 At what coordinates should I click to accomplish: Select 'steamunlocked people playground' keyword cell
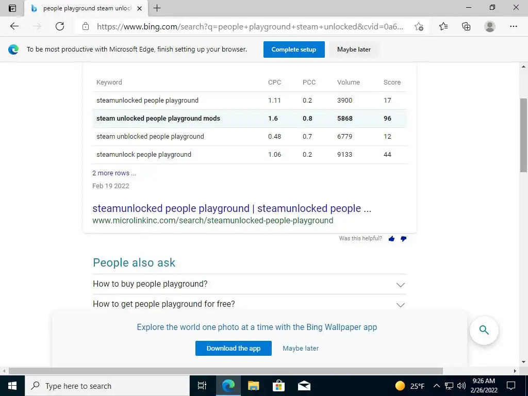pyautogui.click(x=147, y=101)
